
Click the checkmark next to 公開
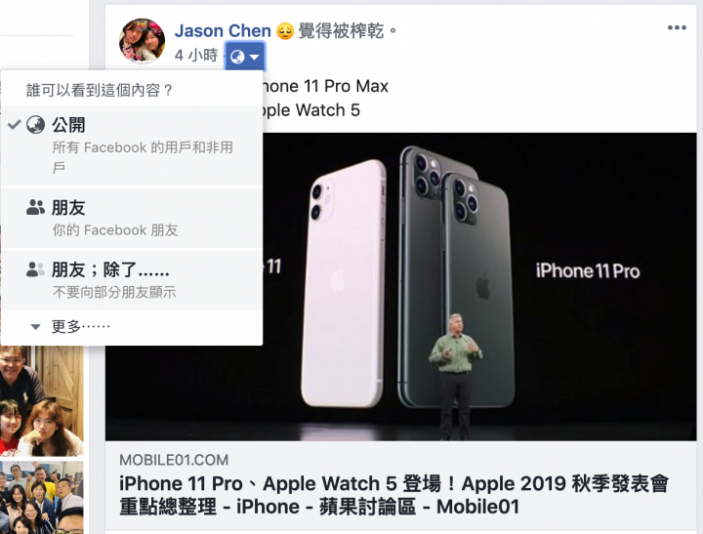coord(15,125)
